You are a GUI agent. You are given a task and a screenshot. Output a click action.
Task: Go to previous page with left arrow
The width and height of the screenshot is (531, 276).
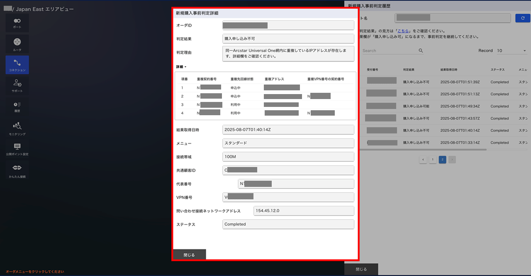pyautogui.click(x=423, y=159)
